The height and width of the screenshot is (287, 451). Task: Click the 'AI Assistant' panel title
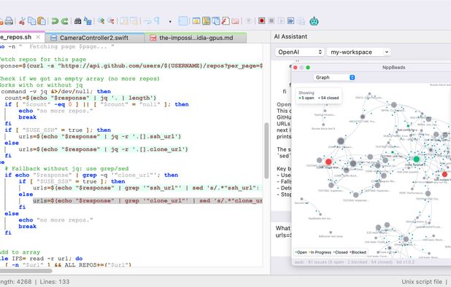point(290,36)
